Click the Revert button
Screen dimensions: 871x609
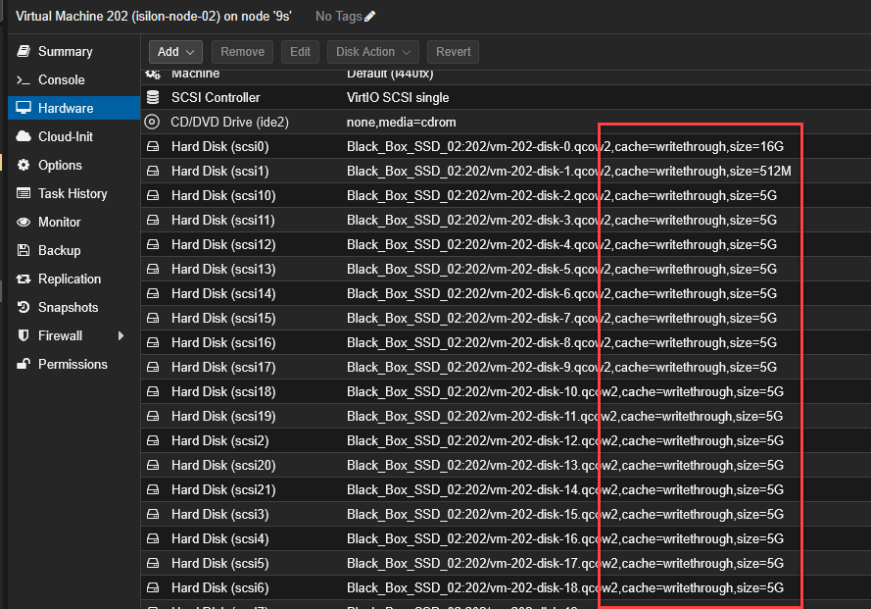[453, 52]
